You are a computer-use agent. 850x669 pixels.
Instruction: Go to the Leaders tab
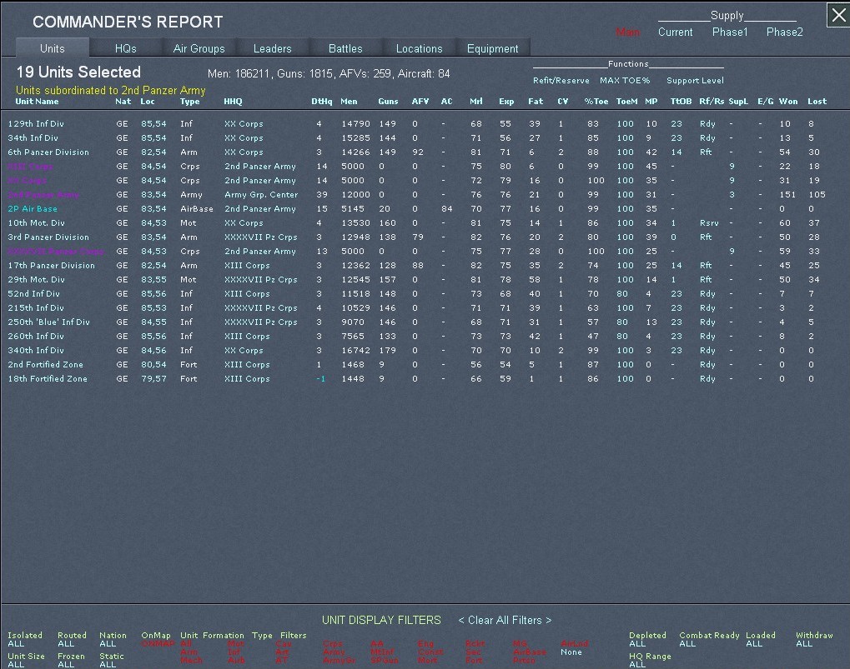pos(272,48)
